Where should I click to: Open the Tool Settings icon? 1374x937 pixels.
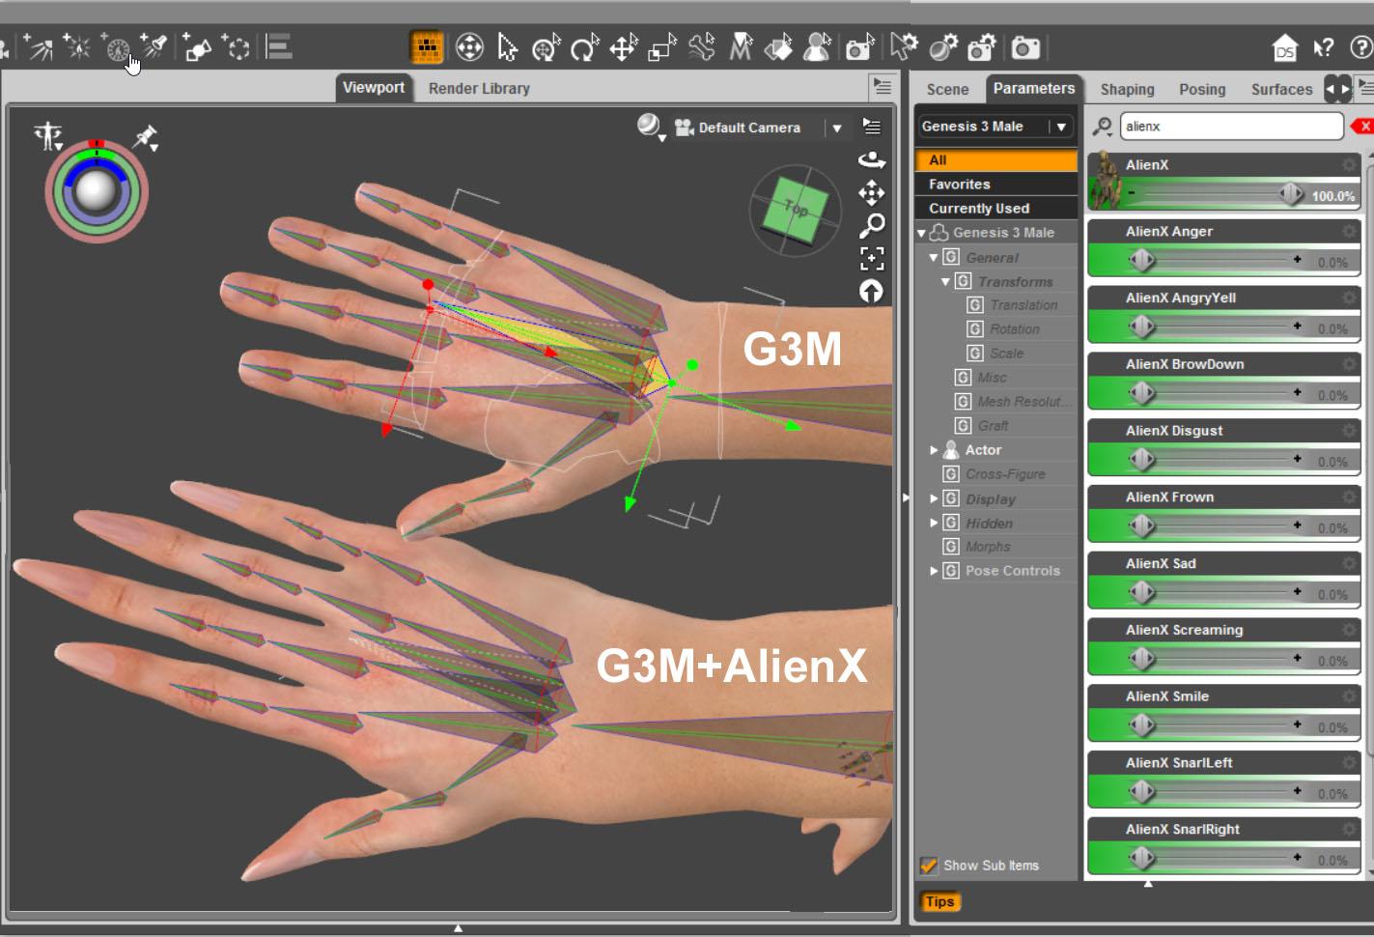coord(904,47)
